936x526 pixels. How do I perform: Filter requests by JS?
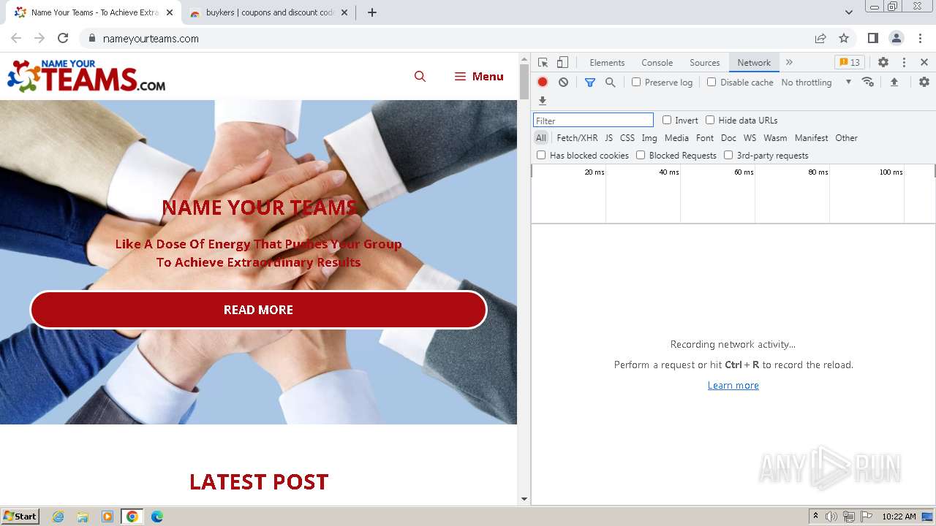[x=608, y=137]
